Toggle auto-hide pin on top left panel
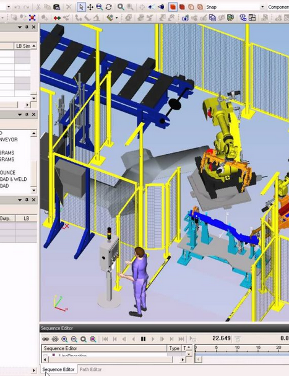 (27, 27)
